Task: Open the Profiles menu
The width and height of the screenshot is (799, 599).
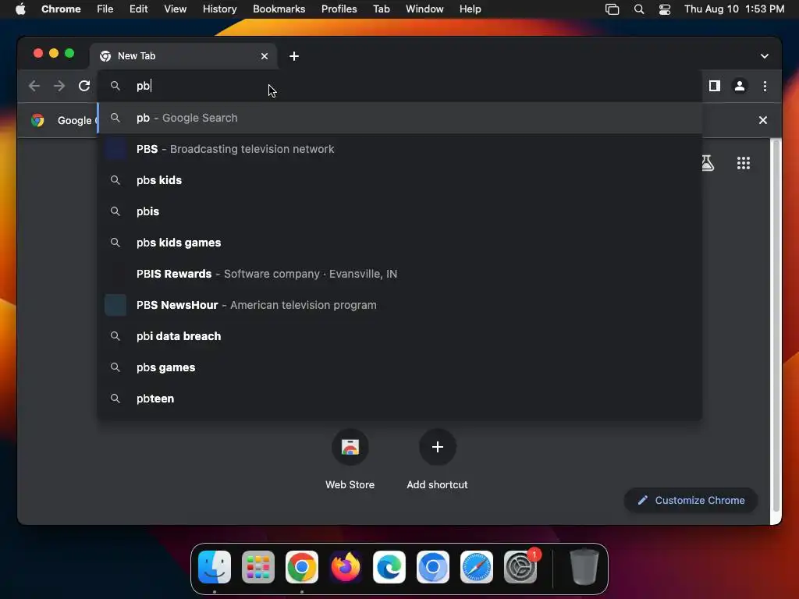Action: coord(339,9)
